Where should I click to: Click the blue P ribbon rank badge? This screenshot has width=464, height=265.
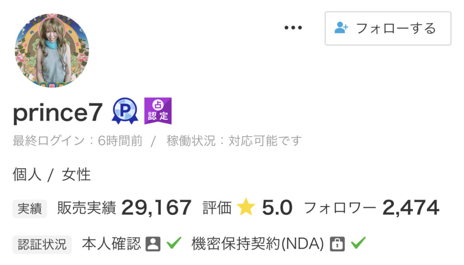pos(125,111)
